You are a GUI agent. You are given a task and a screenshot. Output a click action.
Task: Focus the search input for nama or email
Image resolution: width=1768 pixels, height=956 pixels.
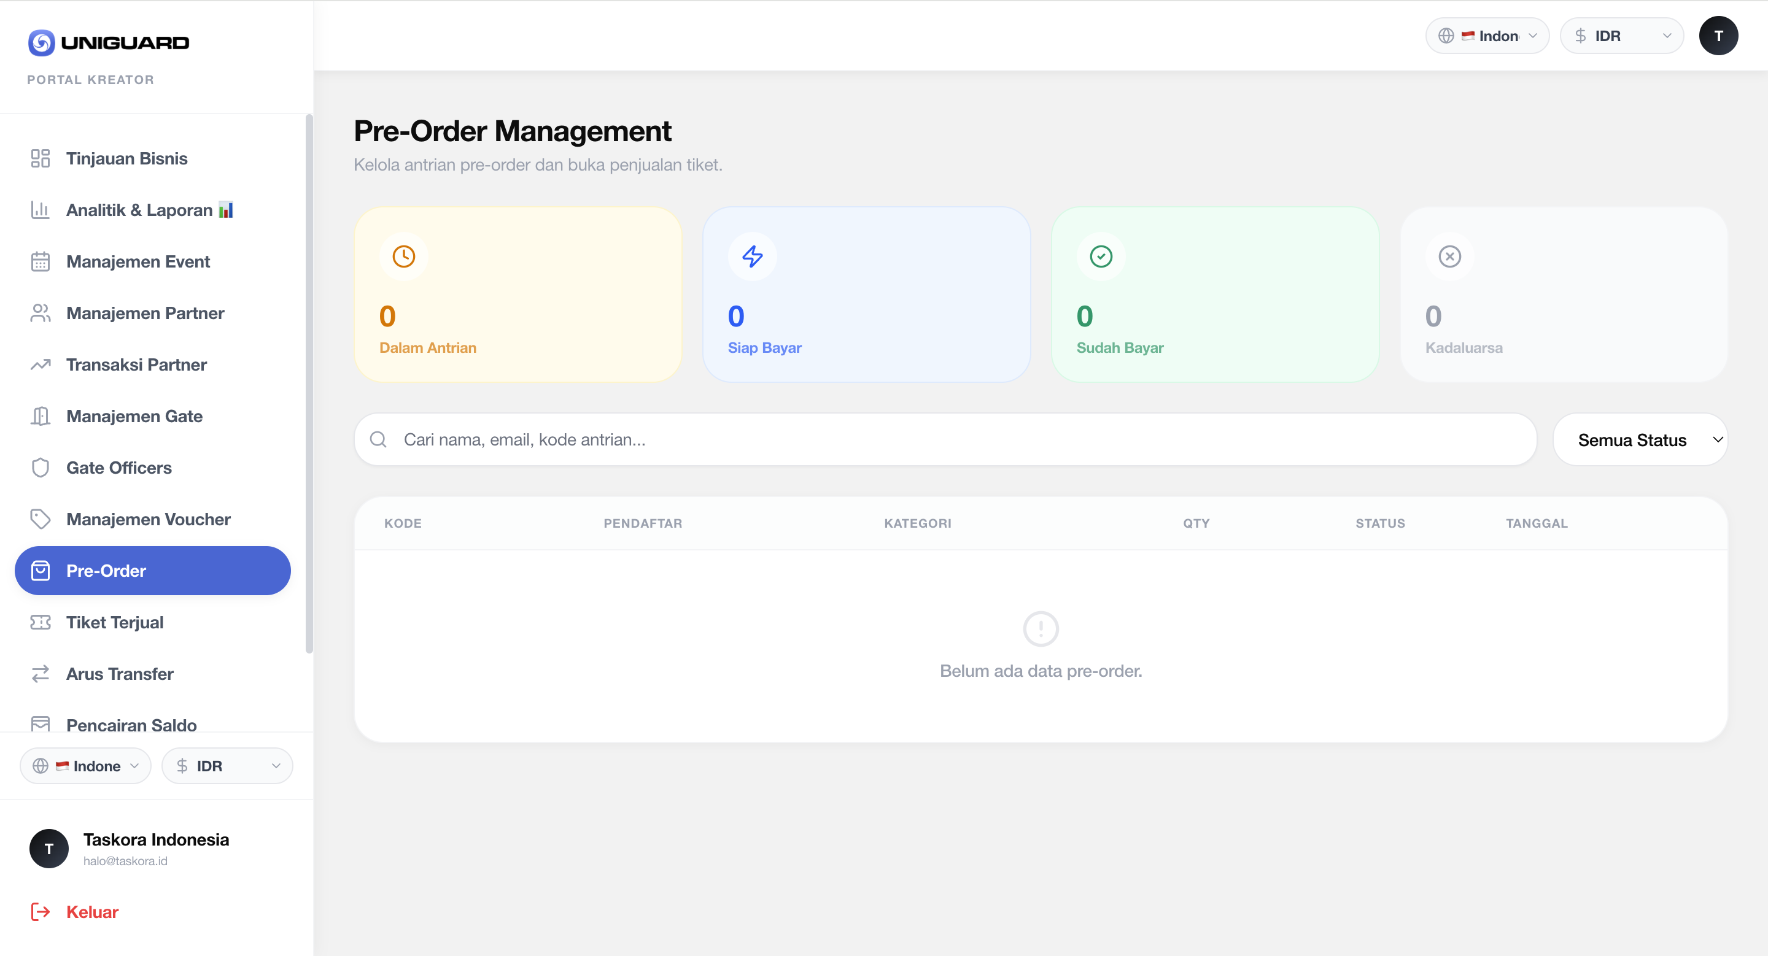(x=824, y=439)
